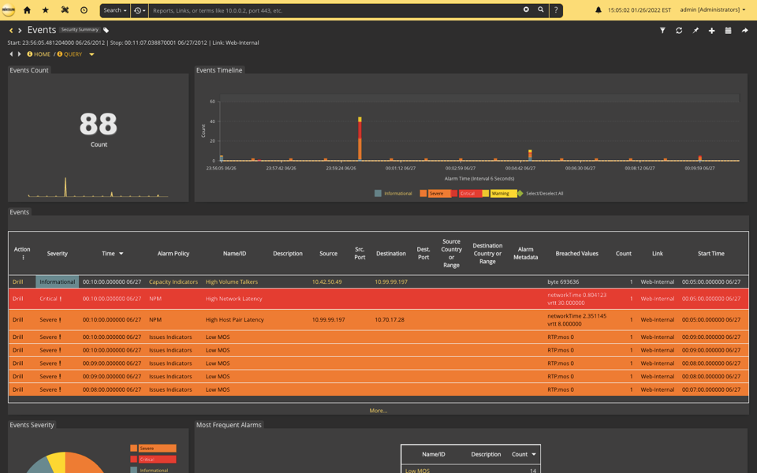Drill into the High Volume Talkers event

coord(18,282)
